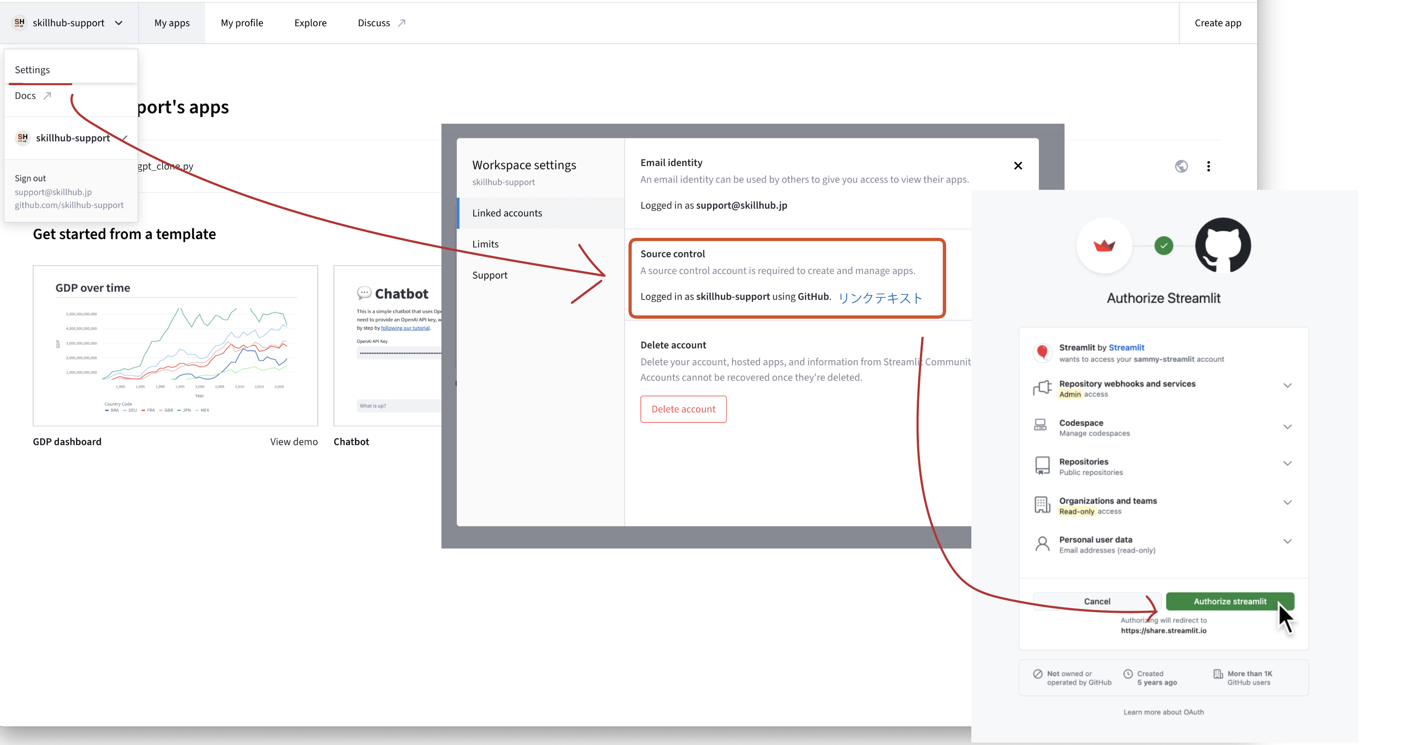This screenshot has height=745, width=1408.
Task: Click the SH workspace avatar in header
Action: [x=20, y=23]
